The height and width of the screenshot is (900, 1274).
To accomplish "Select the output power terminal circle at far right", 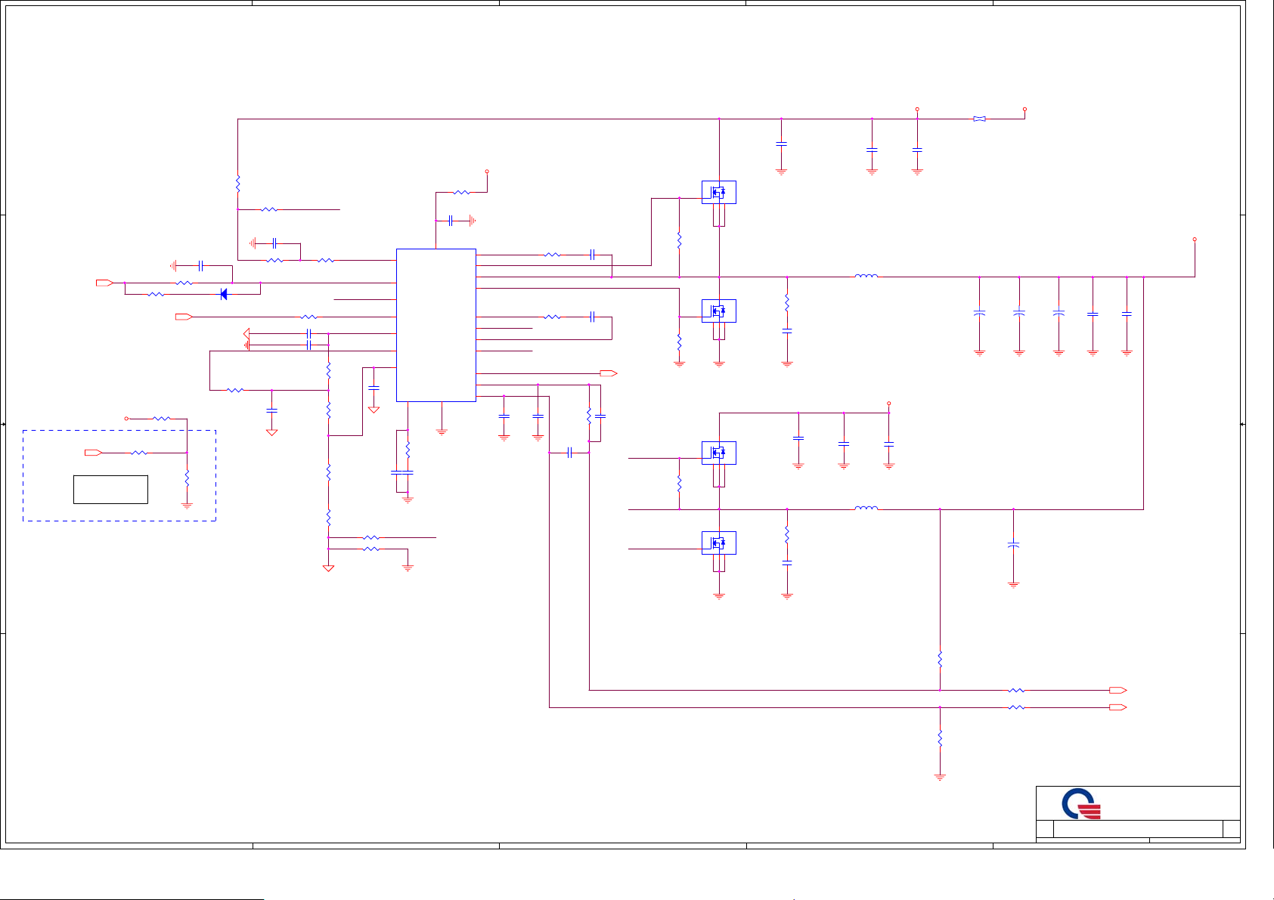I will 1195,239.
